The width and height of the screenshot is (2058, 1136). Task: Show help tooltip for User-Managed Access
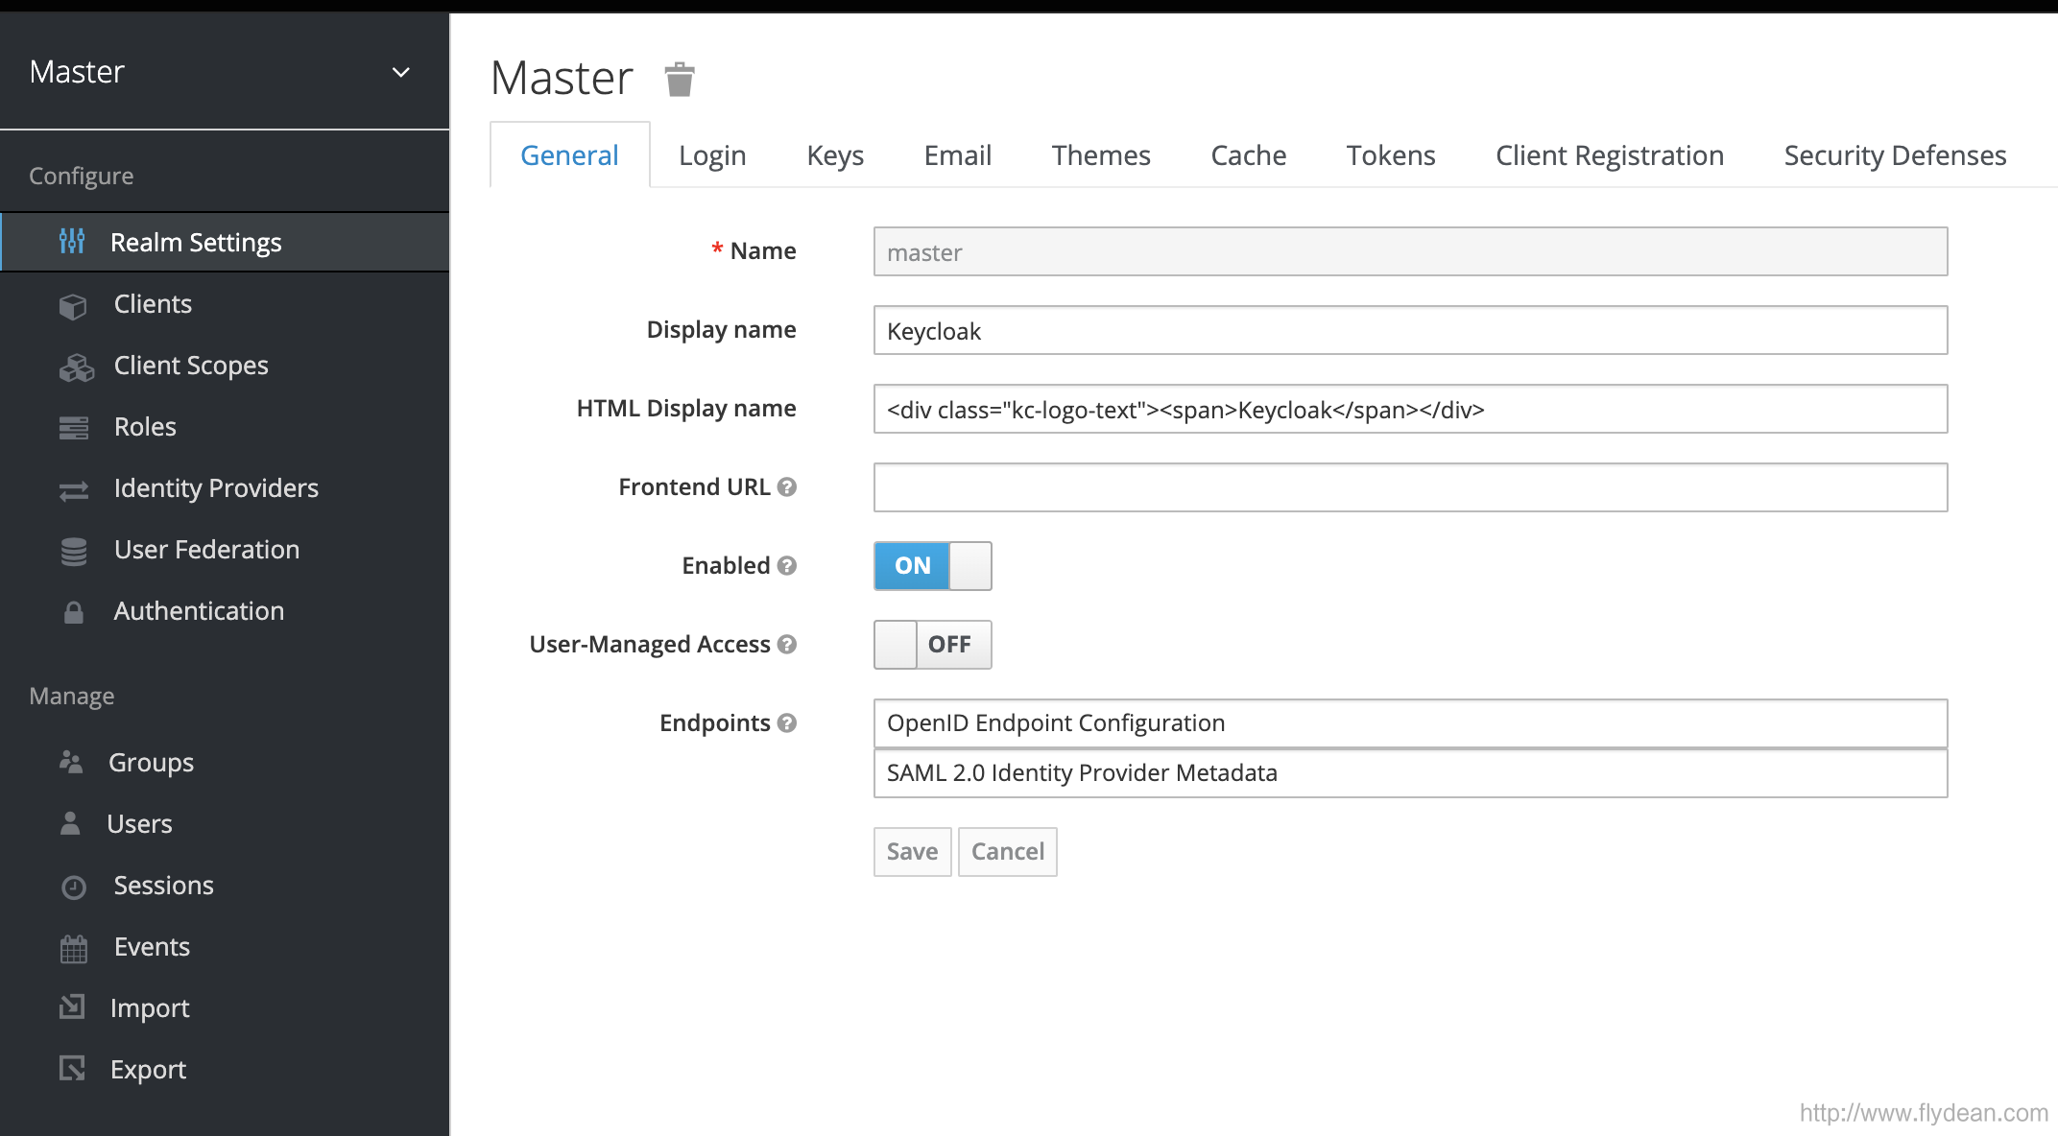click(787, 645)
